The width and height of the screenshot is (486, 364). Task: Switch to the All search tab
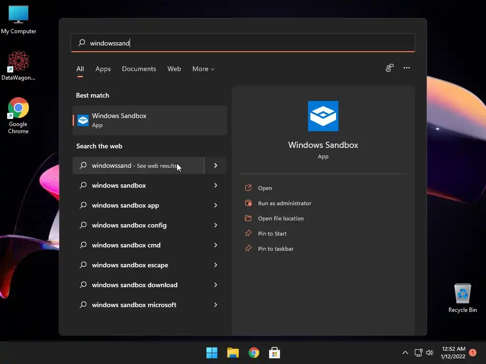[80, 69]
